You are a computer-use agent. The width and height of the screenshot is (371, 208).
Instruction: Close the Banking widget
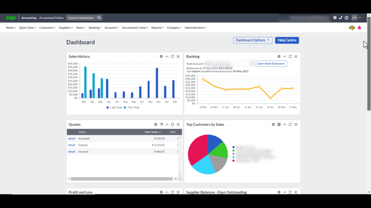(x=296, y=57)
